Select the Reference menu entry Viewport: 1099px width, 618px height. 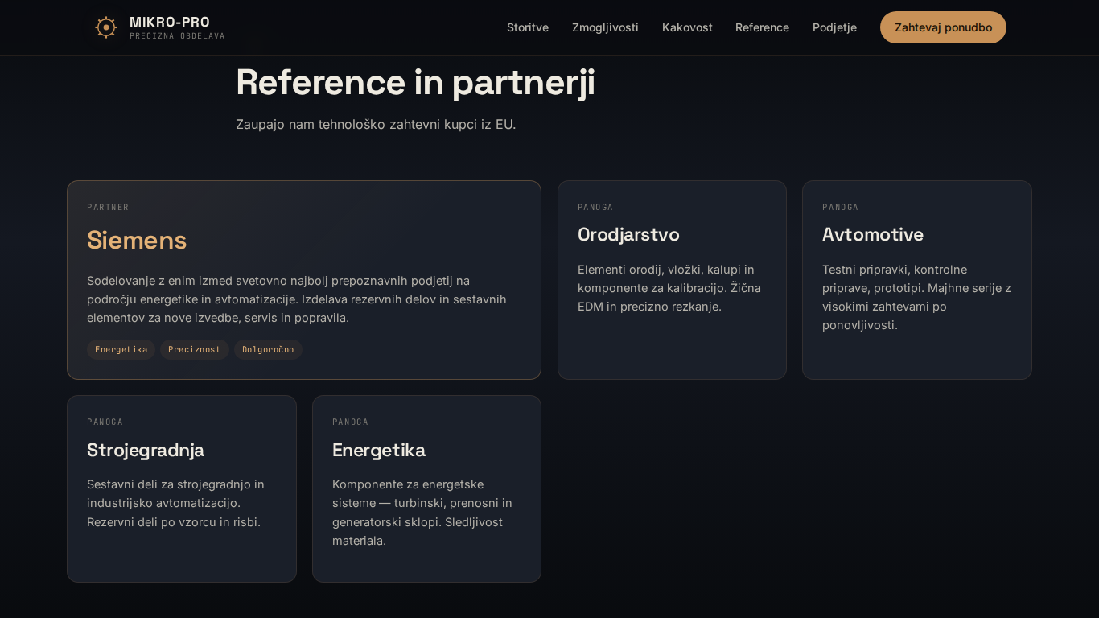762,27
